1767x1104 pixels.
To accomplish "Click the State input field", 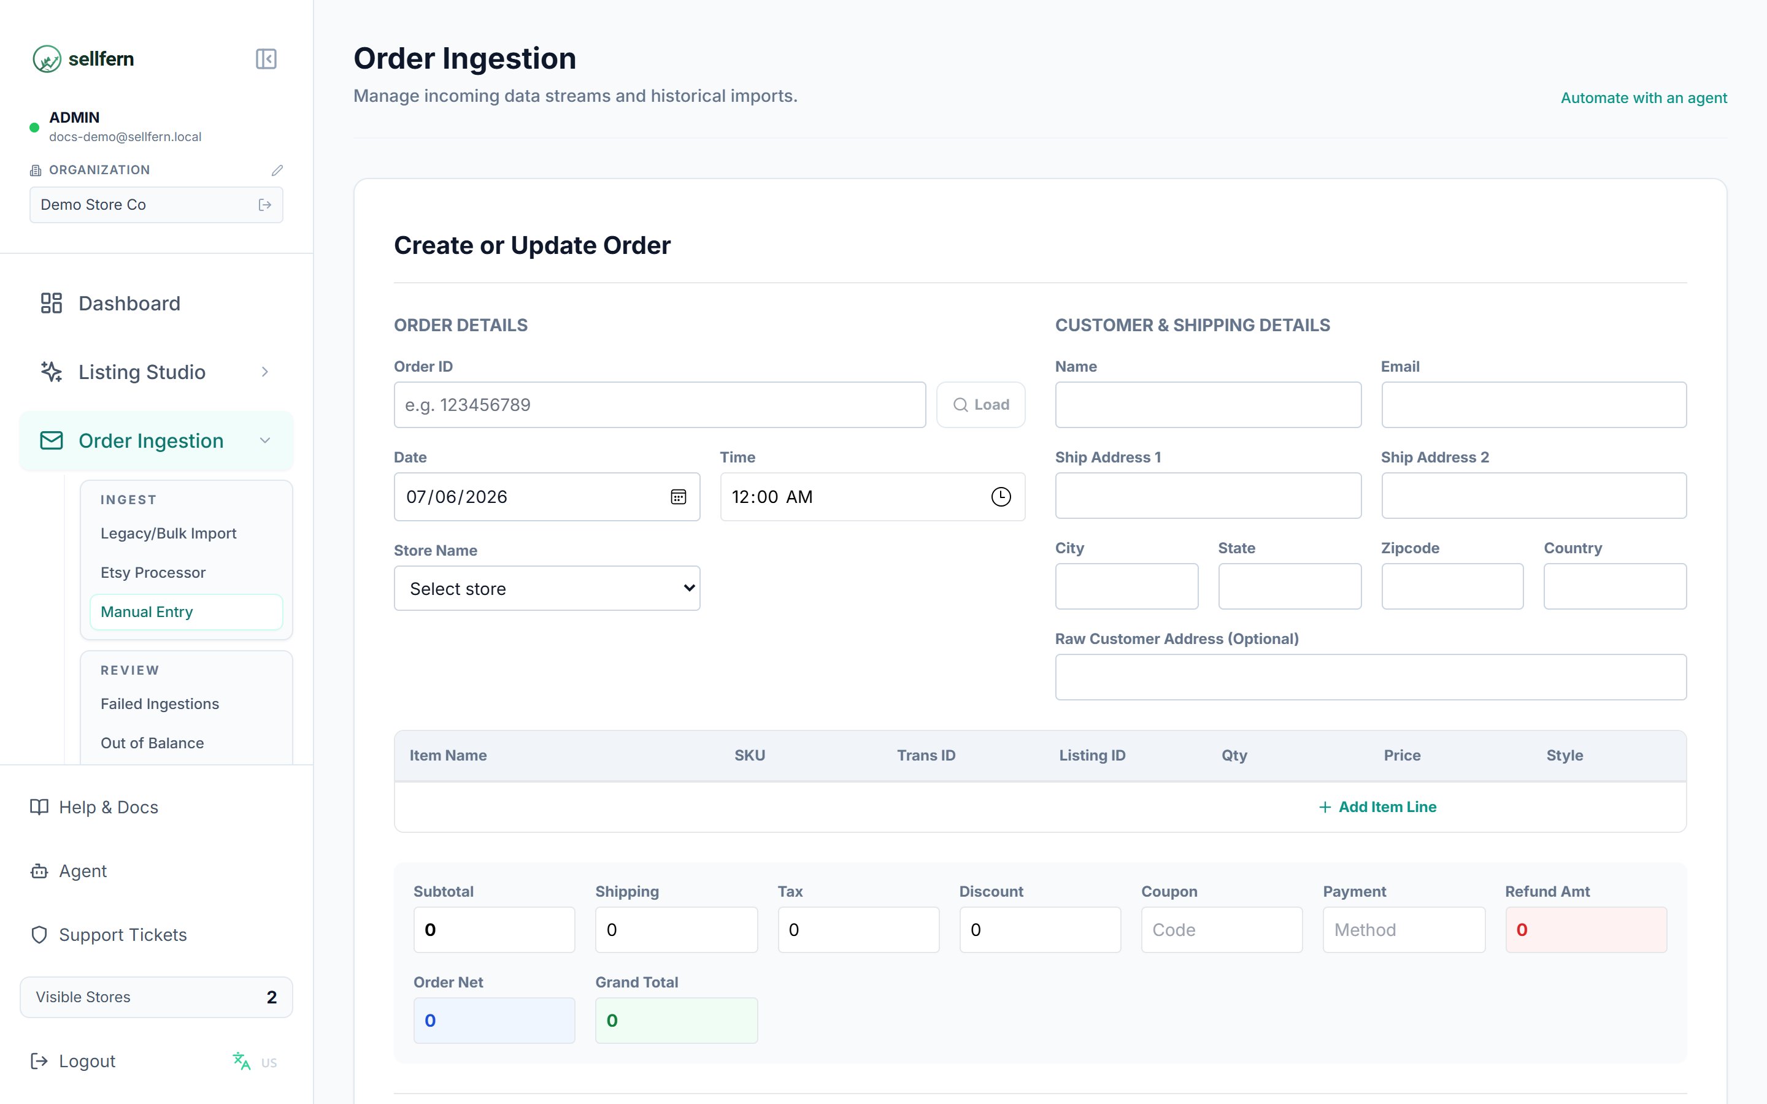I will click(x=1290, y=586).
